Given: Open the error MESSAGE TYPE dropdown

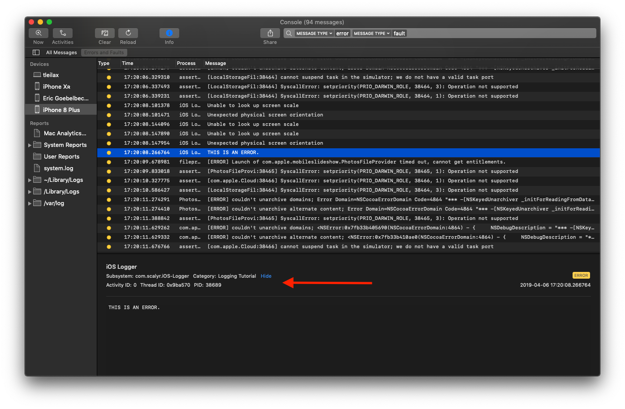Looking at the screenshot, I should pyautogui.click(x=314, y=34).
